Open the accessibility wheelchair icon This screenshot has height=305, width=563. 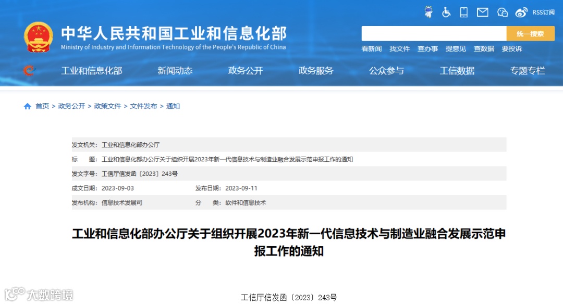pyautogui.click(x=446, y=12)
